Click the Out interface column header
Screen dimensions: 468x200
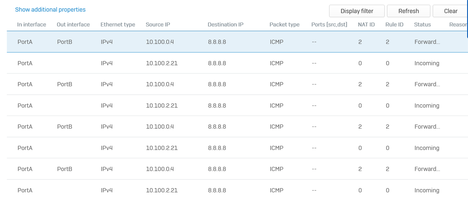[x=73, y=24]
